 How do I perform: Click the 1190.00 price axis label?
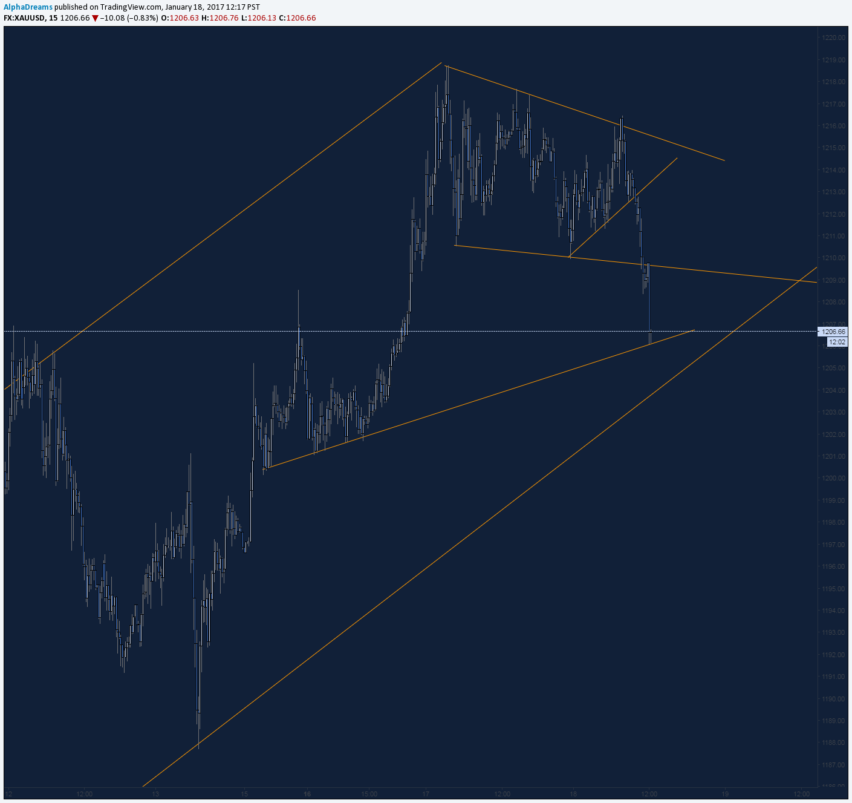(x=834, y=699)
